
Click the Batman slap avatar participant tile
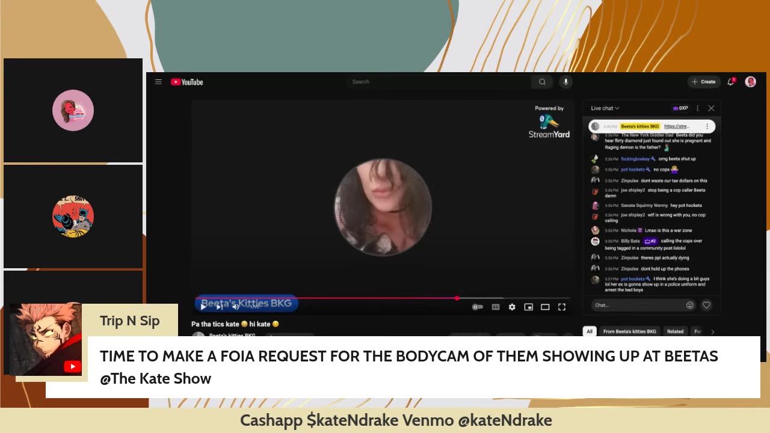(73, 216)
